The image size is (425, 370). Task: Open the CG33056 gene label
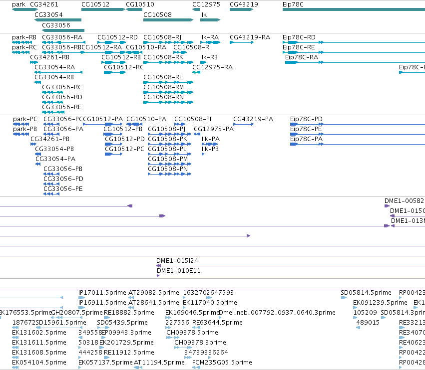[x=56, y=25]
